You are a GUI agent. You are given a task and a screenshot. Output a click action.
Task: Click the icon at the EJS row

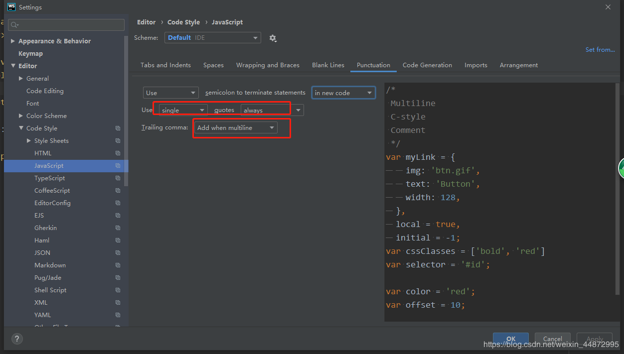118,216
